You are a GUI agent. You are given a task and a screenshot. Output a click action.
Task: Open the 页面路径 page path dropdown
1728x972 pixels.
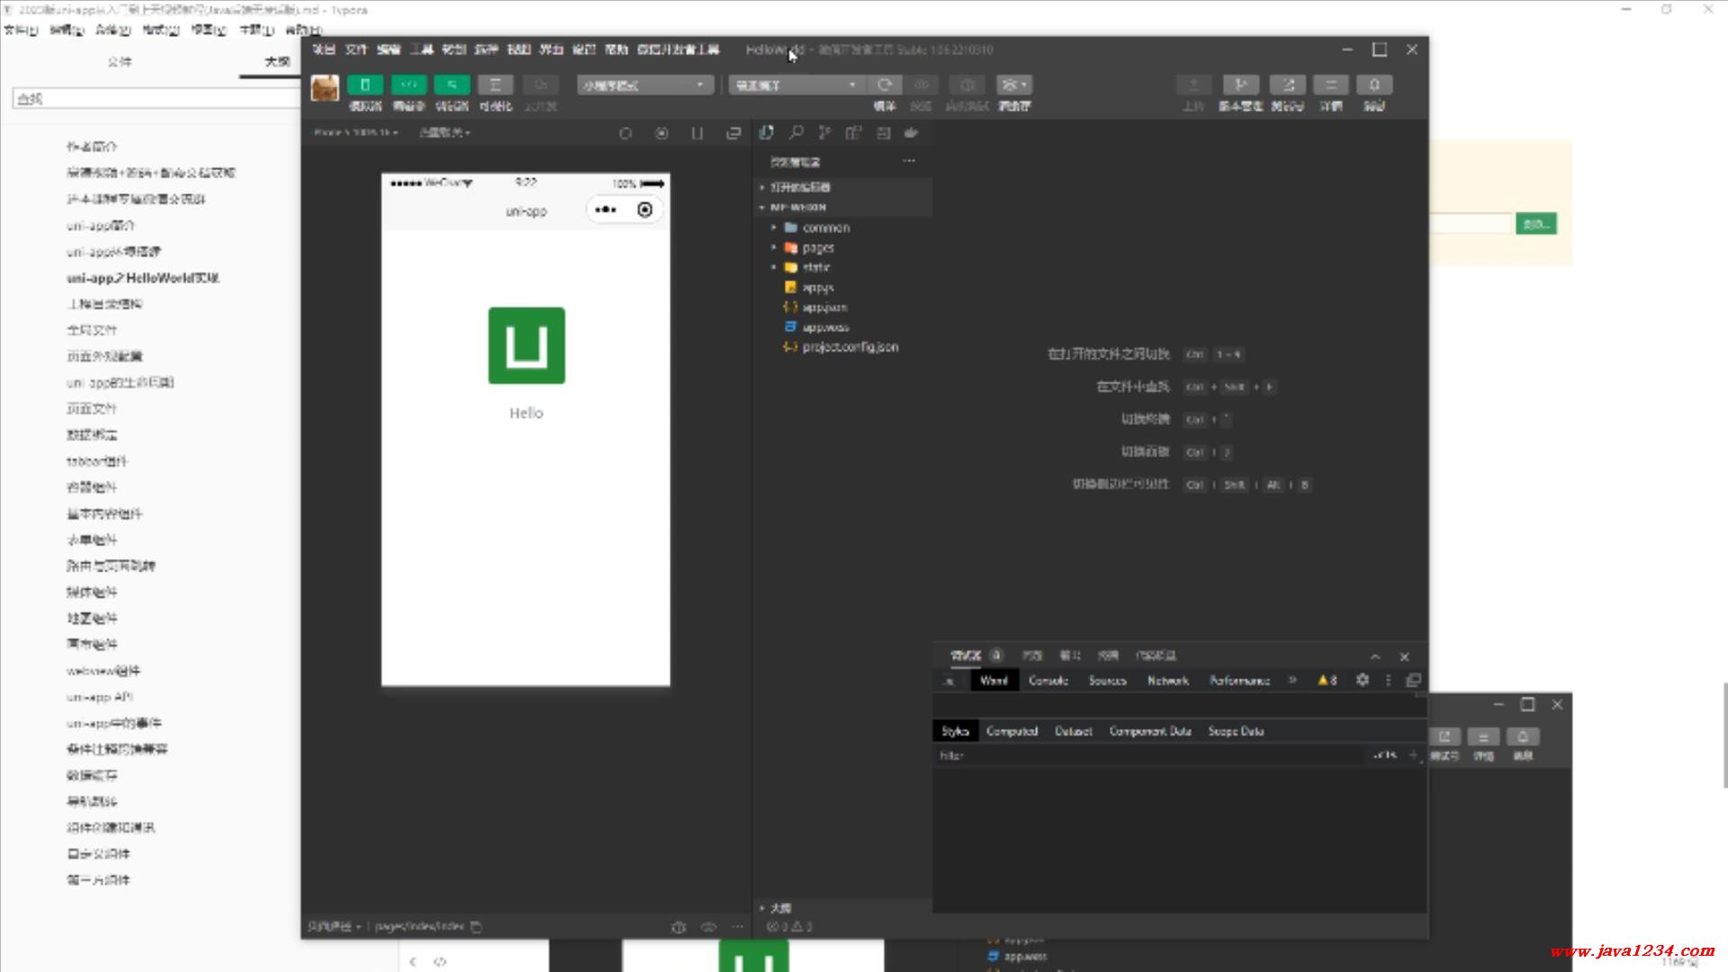(x=333, y=926)
